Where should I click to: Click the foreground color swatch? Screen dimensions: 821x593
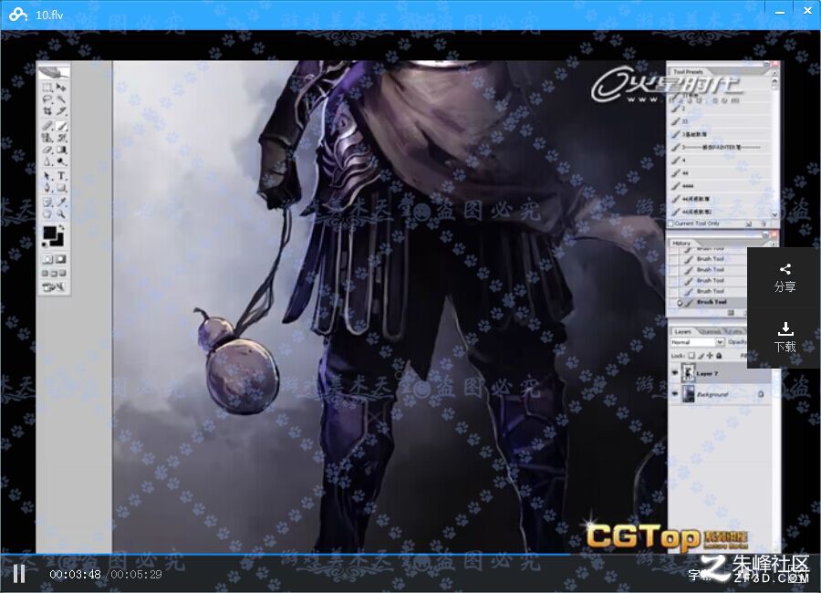[49, 232]
